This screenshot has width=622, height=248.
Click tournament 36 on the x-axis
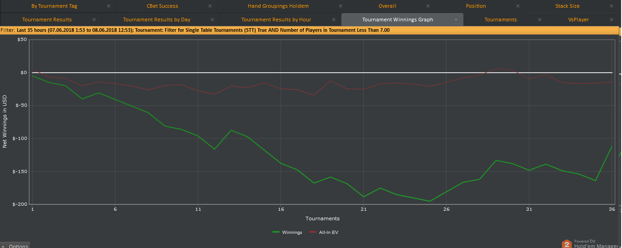click(612, 209)
